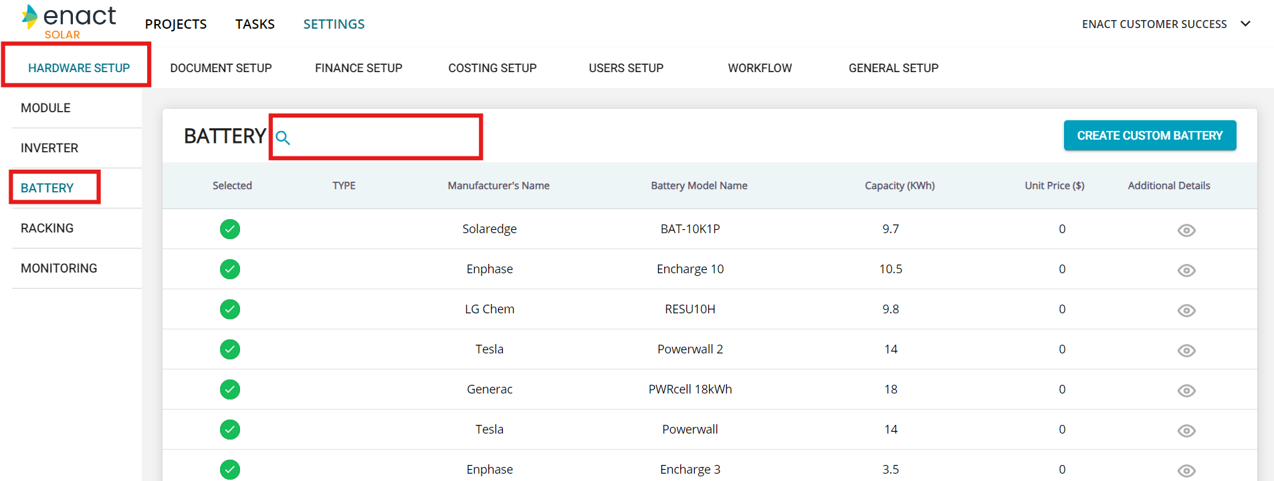
Task: View additional details for PWRcell 18kWh
Action: [x=1186, y=390]
